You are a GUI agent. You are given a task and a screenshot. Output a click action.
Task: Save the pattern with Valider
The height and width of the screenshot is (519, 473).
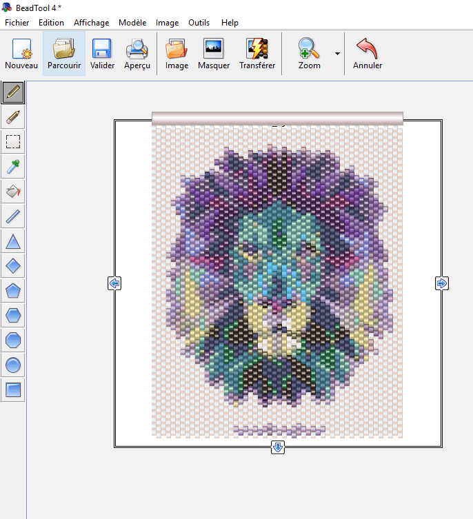point(102,54)
